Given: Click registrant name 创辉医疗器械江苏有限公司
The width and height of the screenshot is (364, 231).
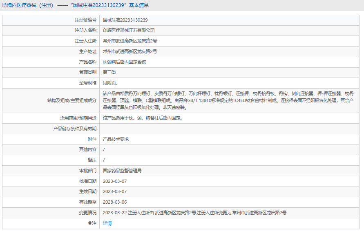Looking at the screenshot, I should (x=129, y=30).
